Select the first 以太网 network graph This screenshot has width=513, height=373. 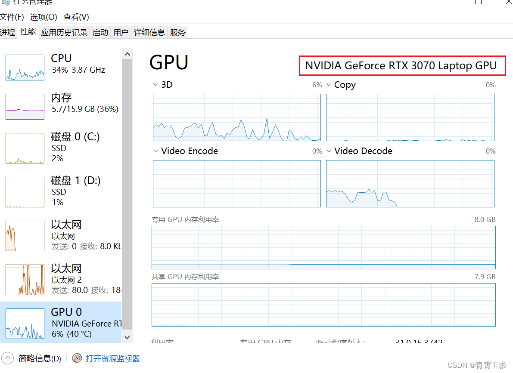[x=25, y=236]
